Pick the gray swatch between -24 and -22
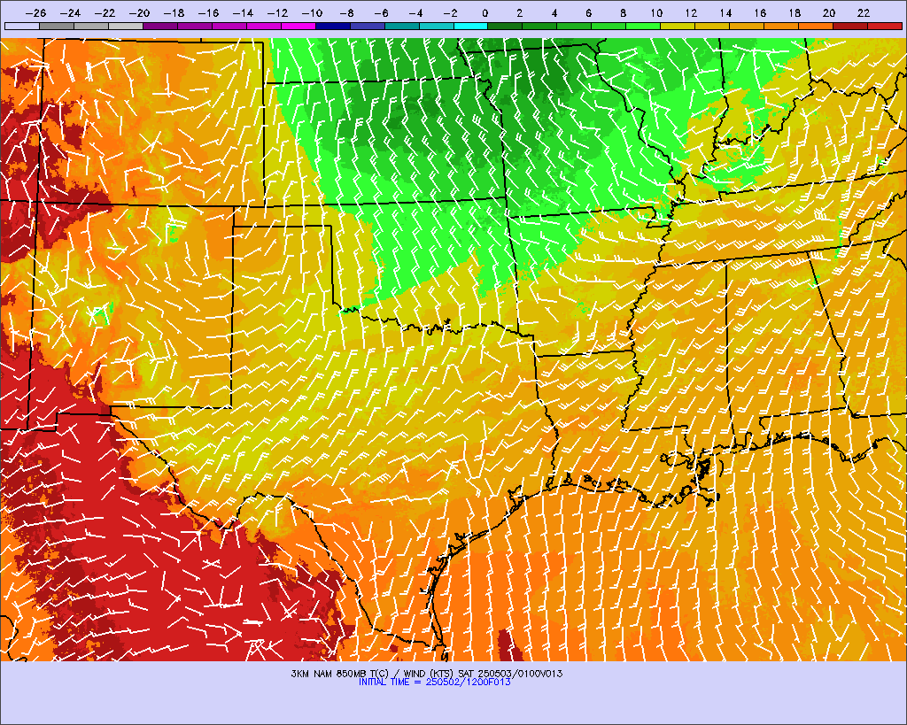 point(91,26)
